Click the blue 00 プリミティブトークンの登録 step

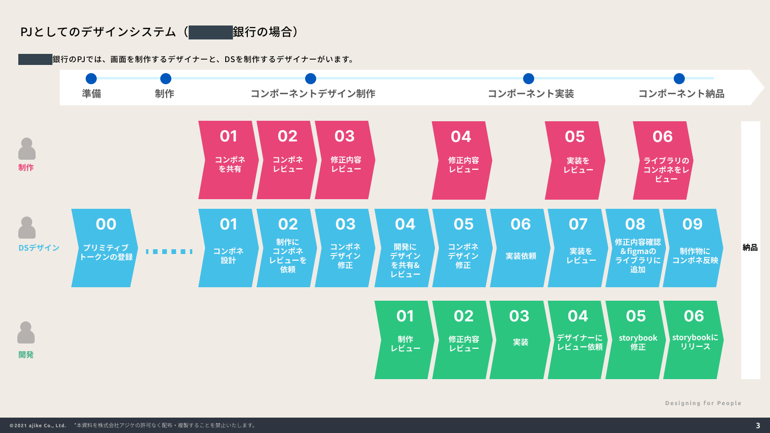coord(105,248)
